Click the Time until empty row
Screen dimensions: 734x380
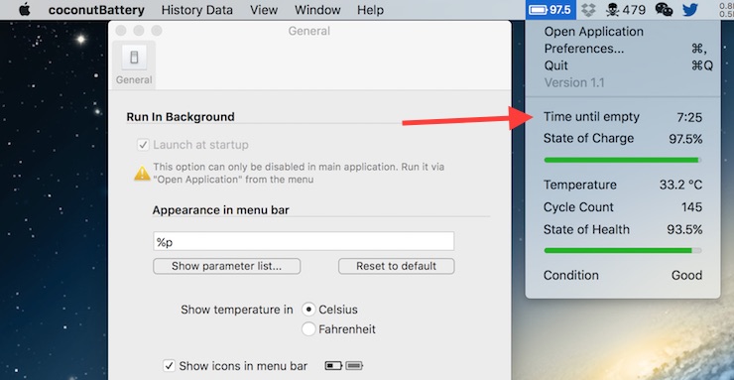click(623, 117)
